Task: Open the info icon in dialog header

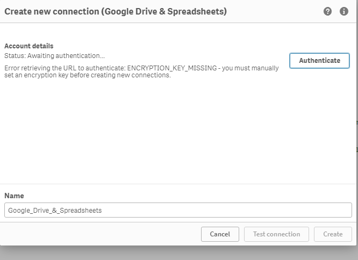Action: (344, 11)
